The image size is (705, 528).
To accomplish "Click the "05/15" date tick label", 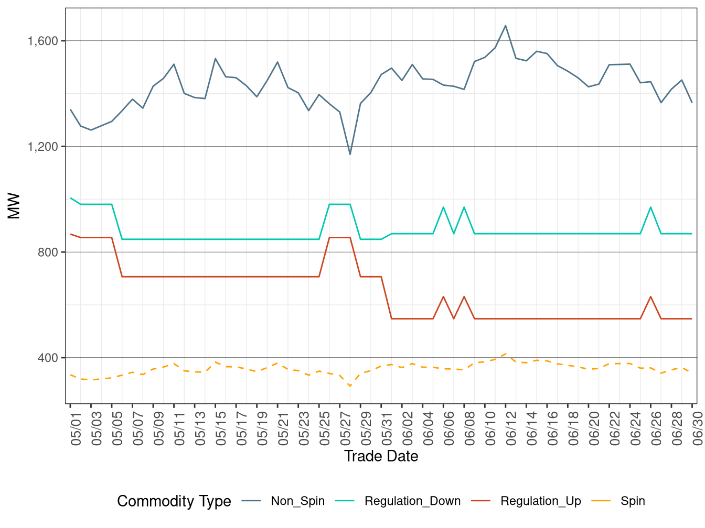I will [221, 429].
